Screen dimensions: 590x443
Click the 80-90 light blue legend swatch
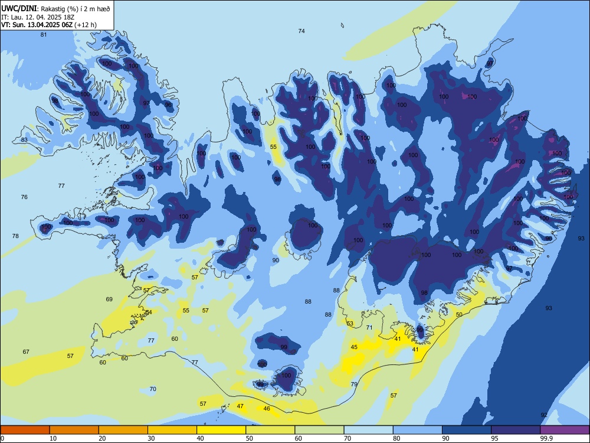pyautogui.click(x=418, y=430)
